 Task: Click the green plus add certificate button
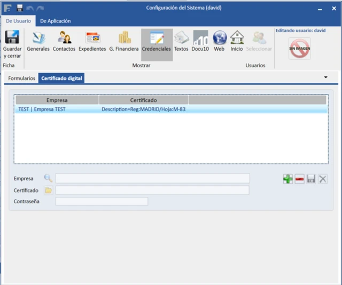point(288,179)
